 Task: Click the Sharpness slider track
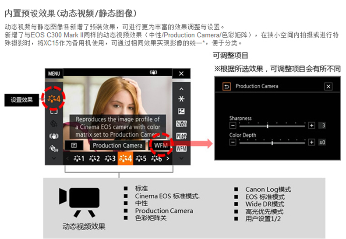point(272,126)
